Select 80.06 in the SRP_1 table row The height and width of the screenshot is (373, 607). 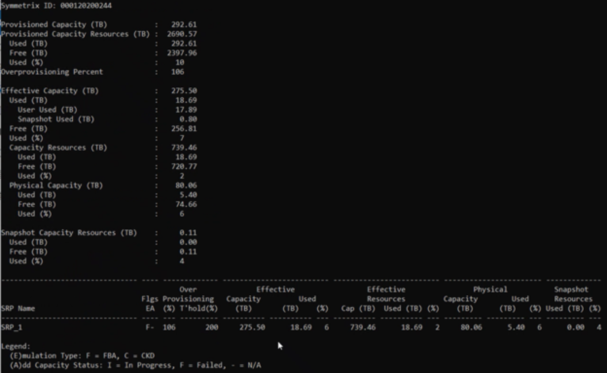tap(471, 327)
